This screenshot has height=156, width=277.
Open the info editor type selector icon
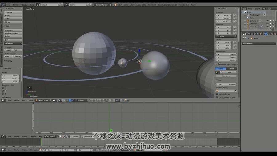(3, 5)
